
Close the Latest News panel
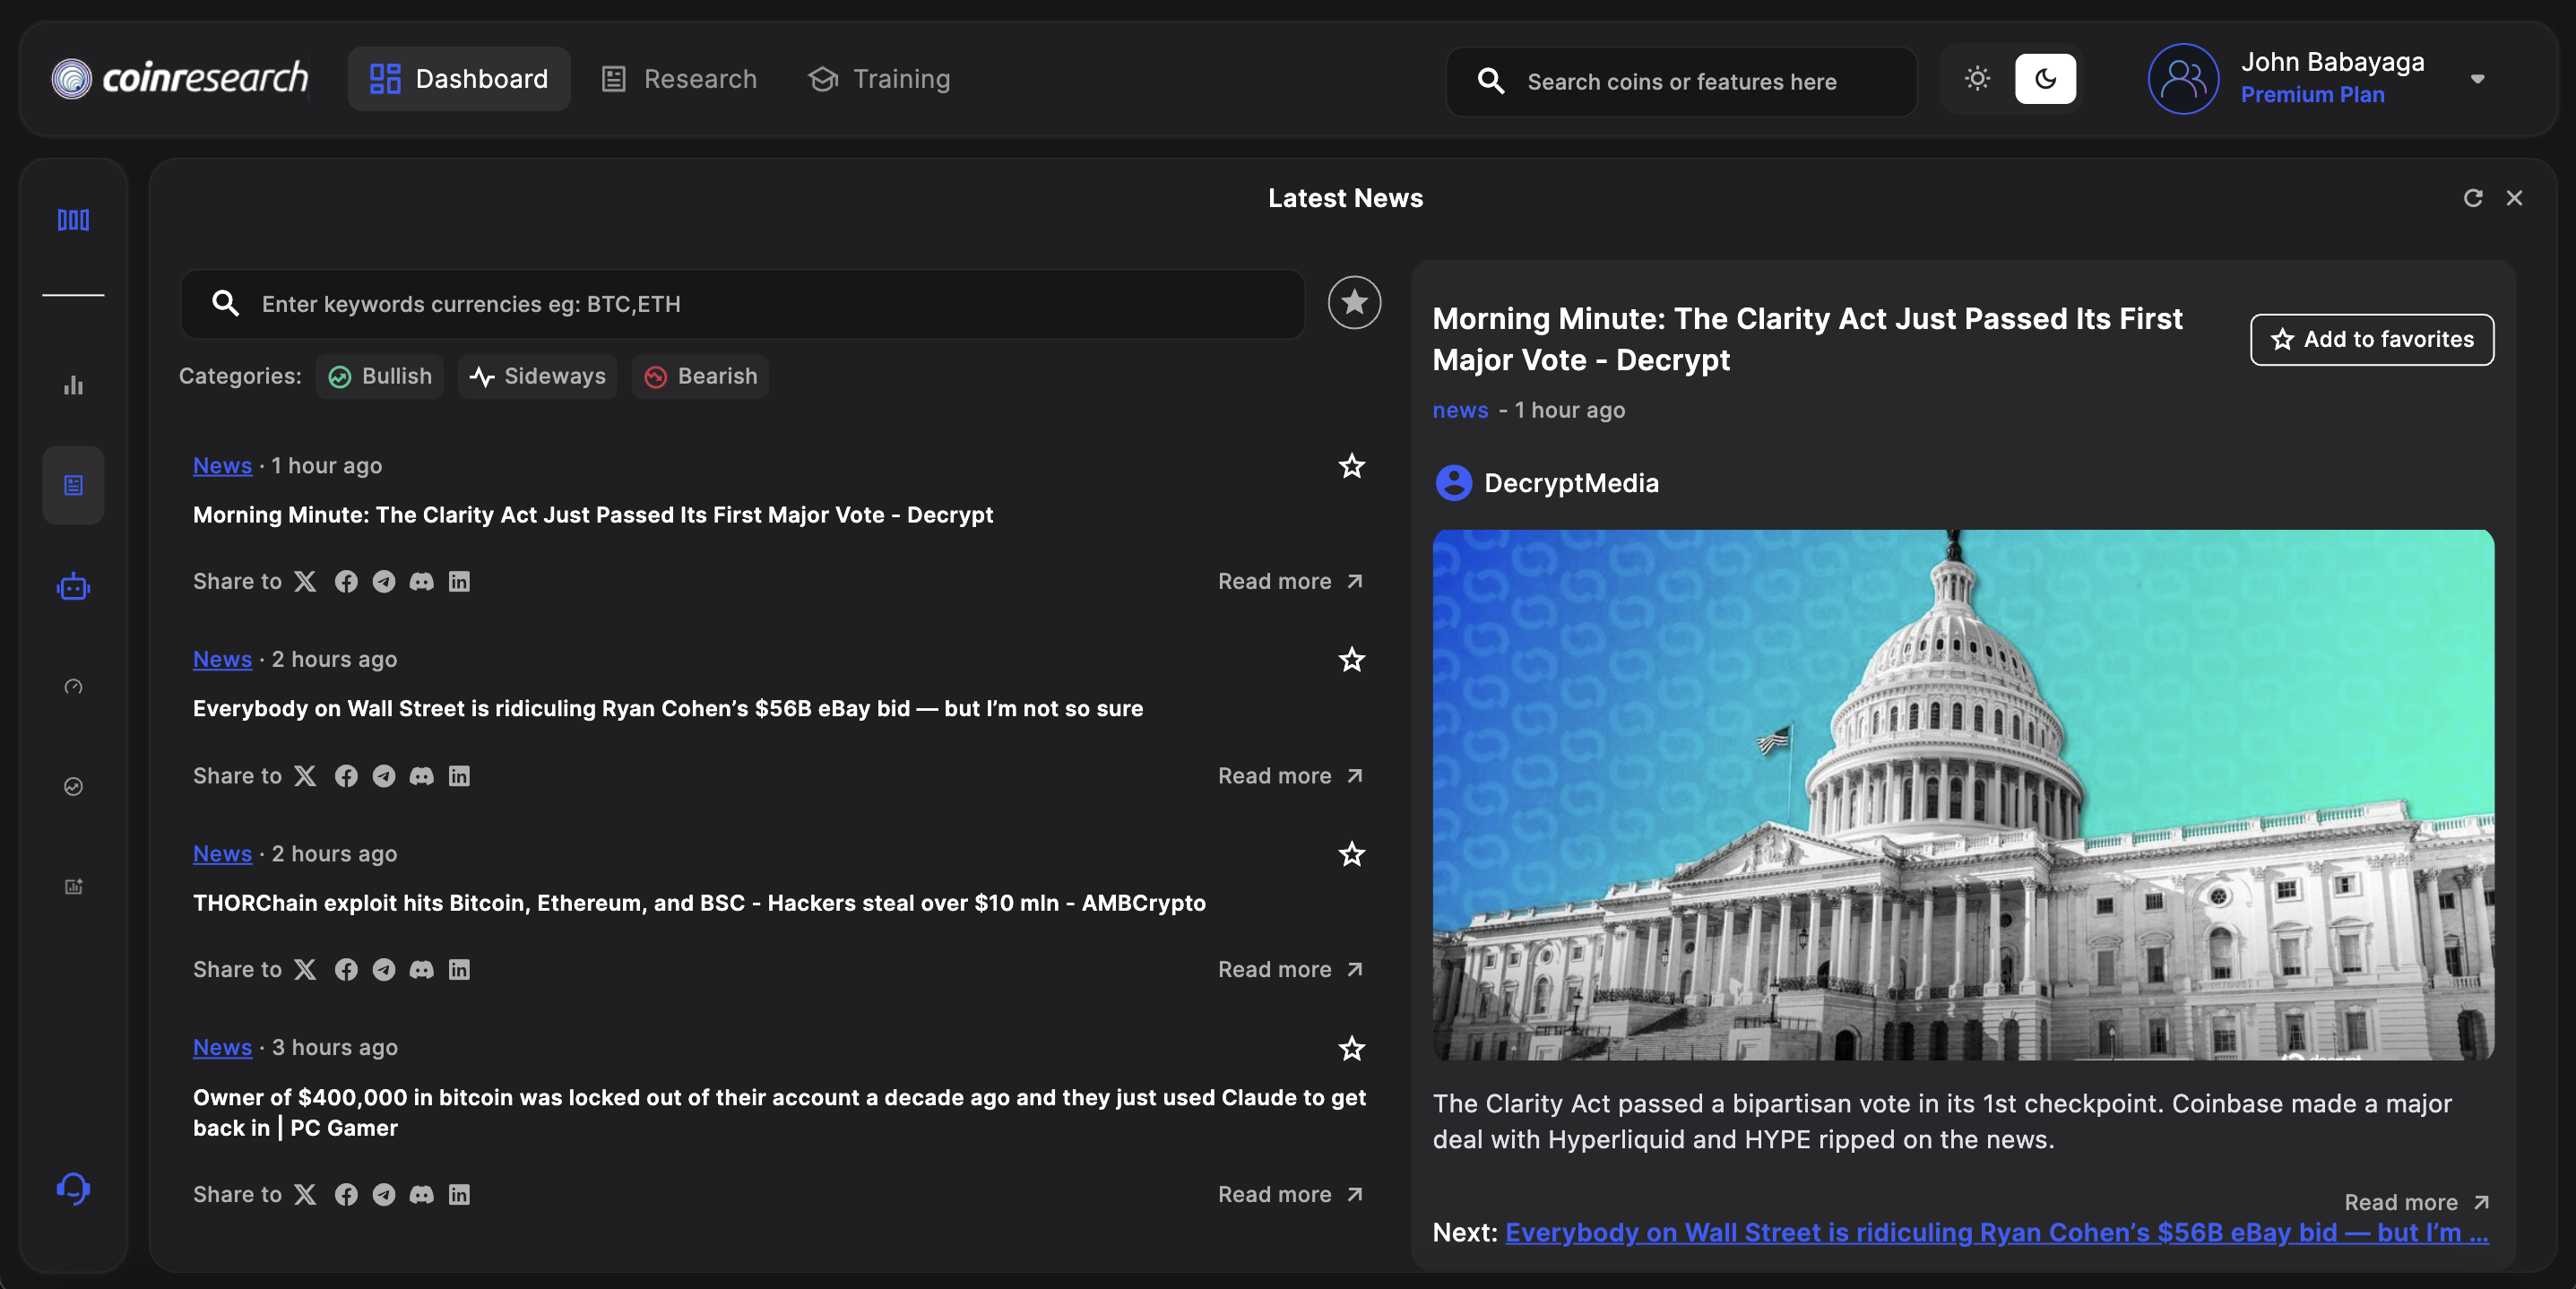click(x=2514, y=198)
